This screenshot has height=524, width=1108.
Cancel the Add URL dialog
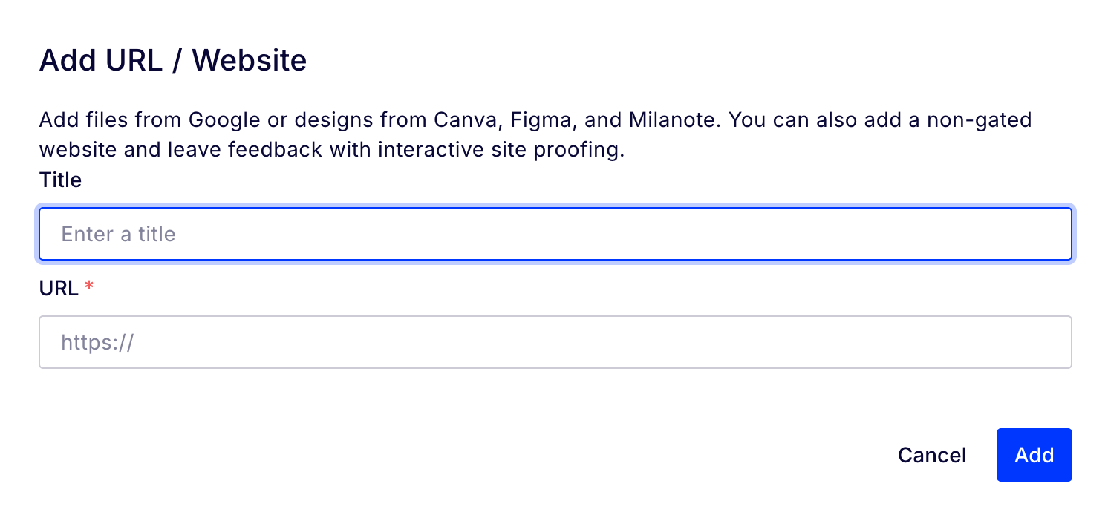931,455
